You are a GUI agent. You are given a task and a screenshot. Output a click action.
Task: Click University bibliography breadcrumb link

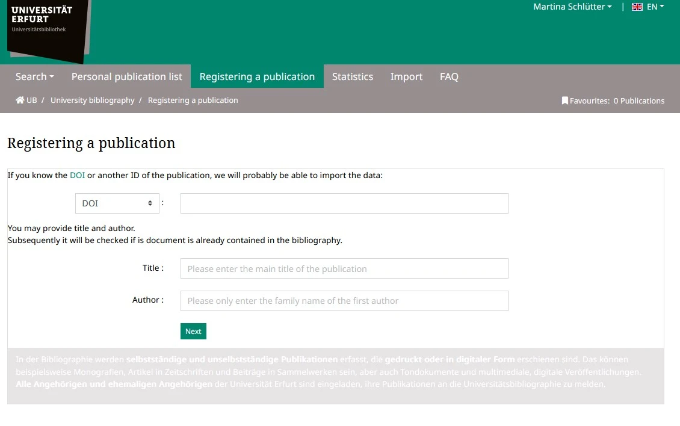pyautogui.click(x=93, y=100)
